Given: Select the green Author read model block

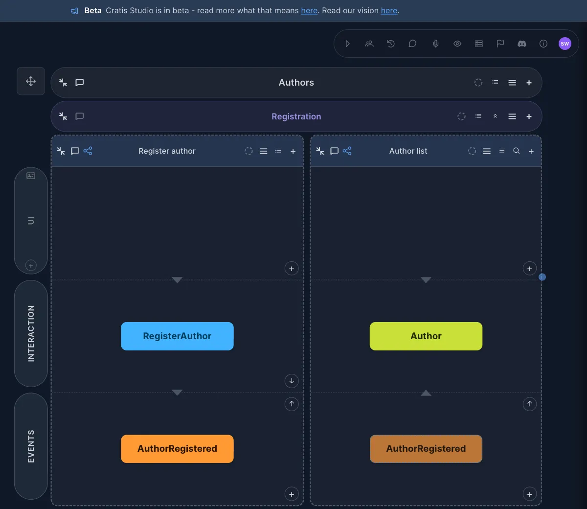Looking at the screenshot, I should pos(426,336).
